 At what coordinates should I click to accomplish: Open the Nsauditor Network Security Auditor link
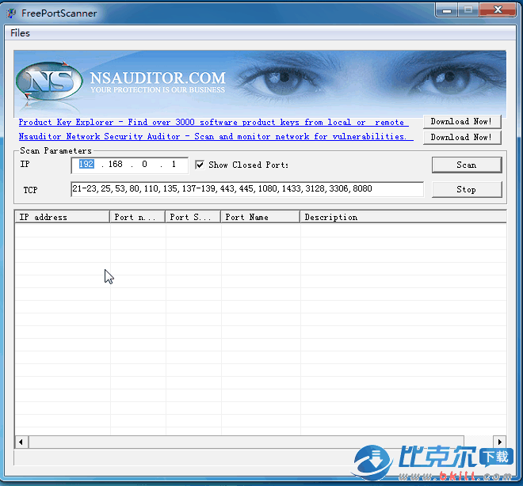pyautogui.click(x=216, y=137)
